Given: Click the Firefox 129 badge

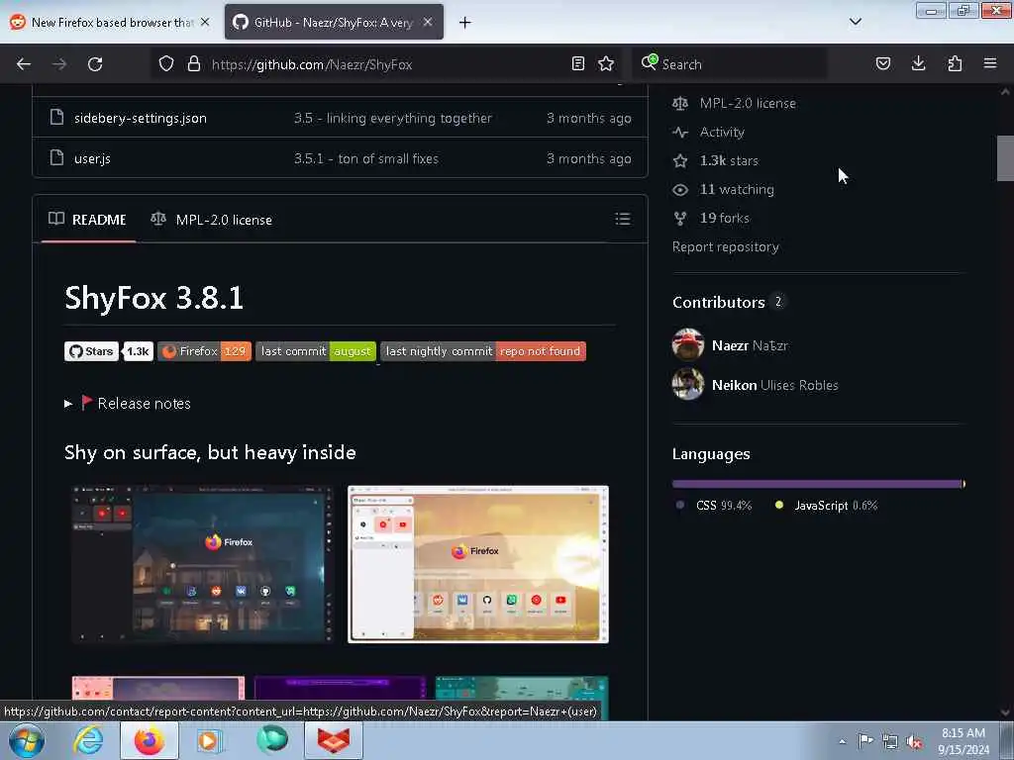Looking at the screenshot, I should (204, 351).
